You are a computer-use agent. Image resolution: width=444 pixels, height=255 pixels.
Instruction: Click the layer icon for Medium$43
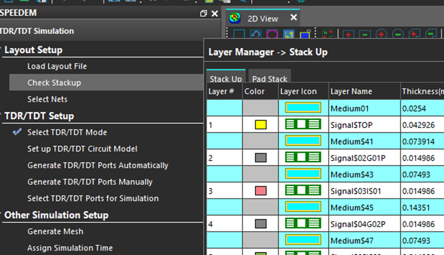click(x=303, y=174)
